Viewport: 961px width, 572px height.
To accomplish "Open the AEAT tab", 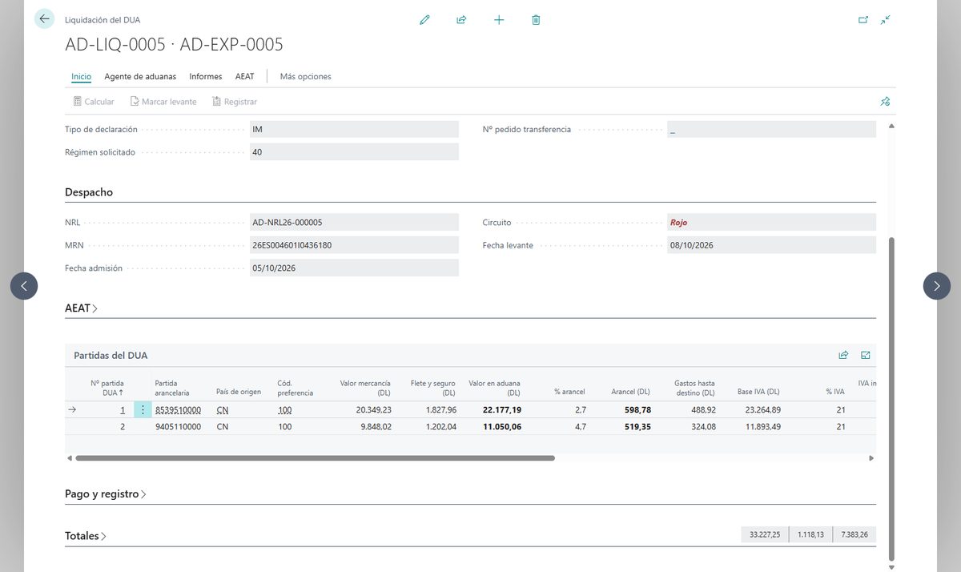I will pyautogui.click(x=244, y=77).
